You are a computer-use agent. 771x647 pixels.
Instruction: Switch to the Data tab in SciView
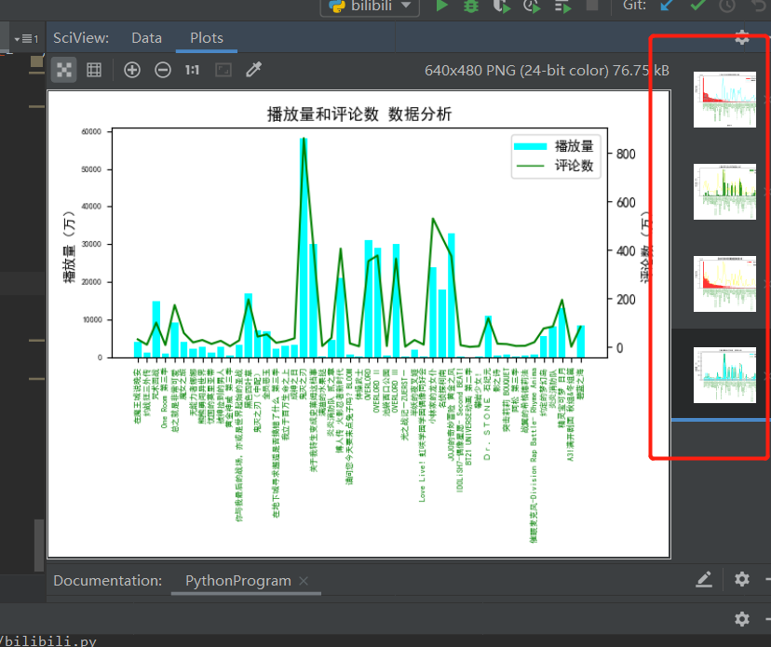(x=146, y=38)
